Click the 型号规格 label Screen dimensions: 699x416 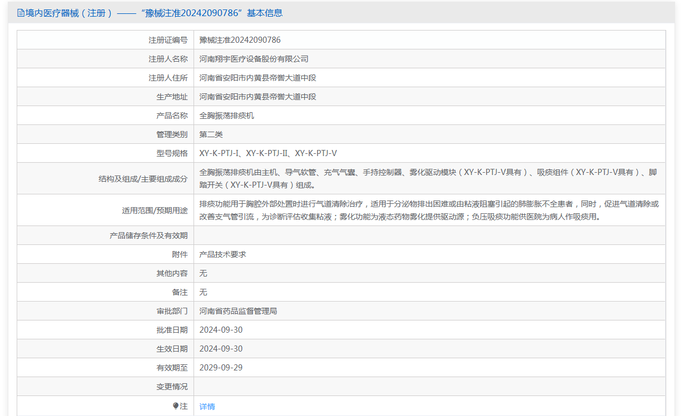(172, 153)
